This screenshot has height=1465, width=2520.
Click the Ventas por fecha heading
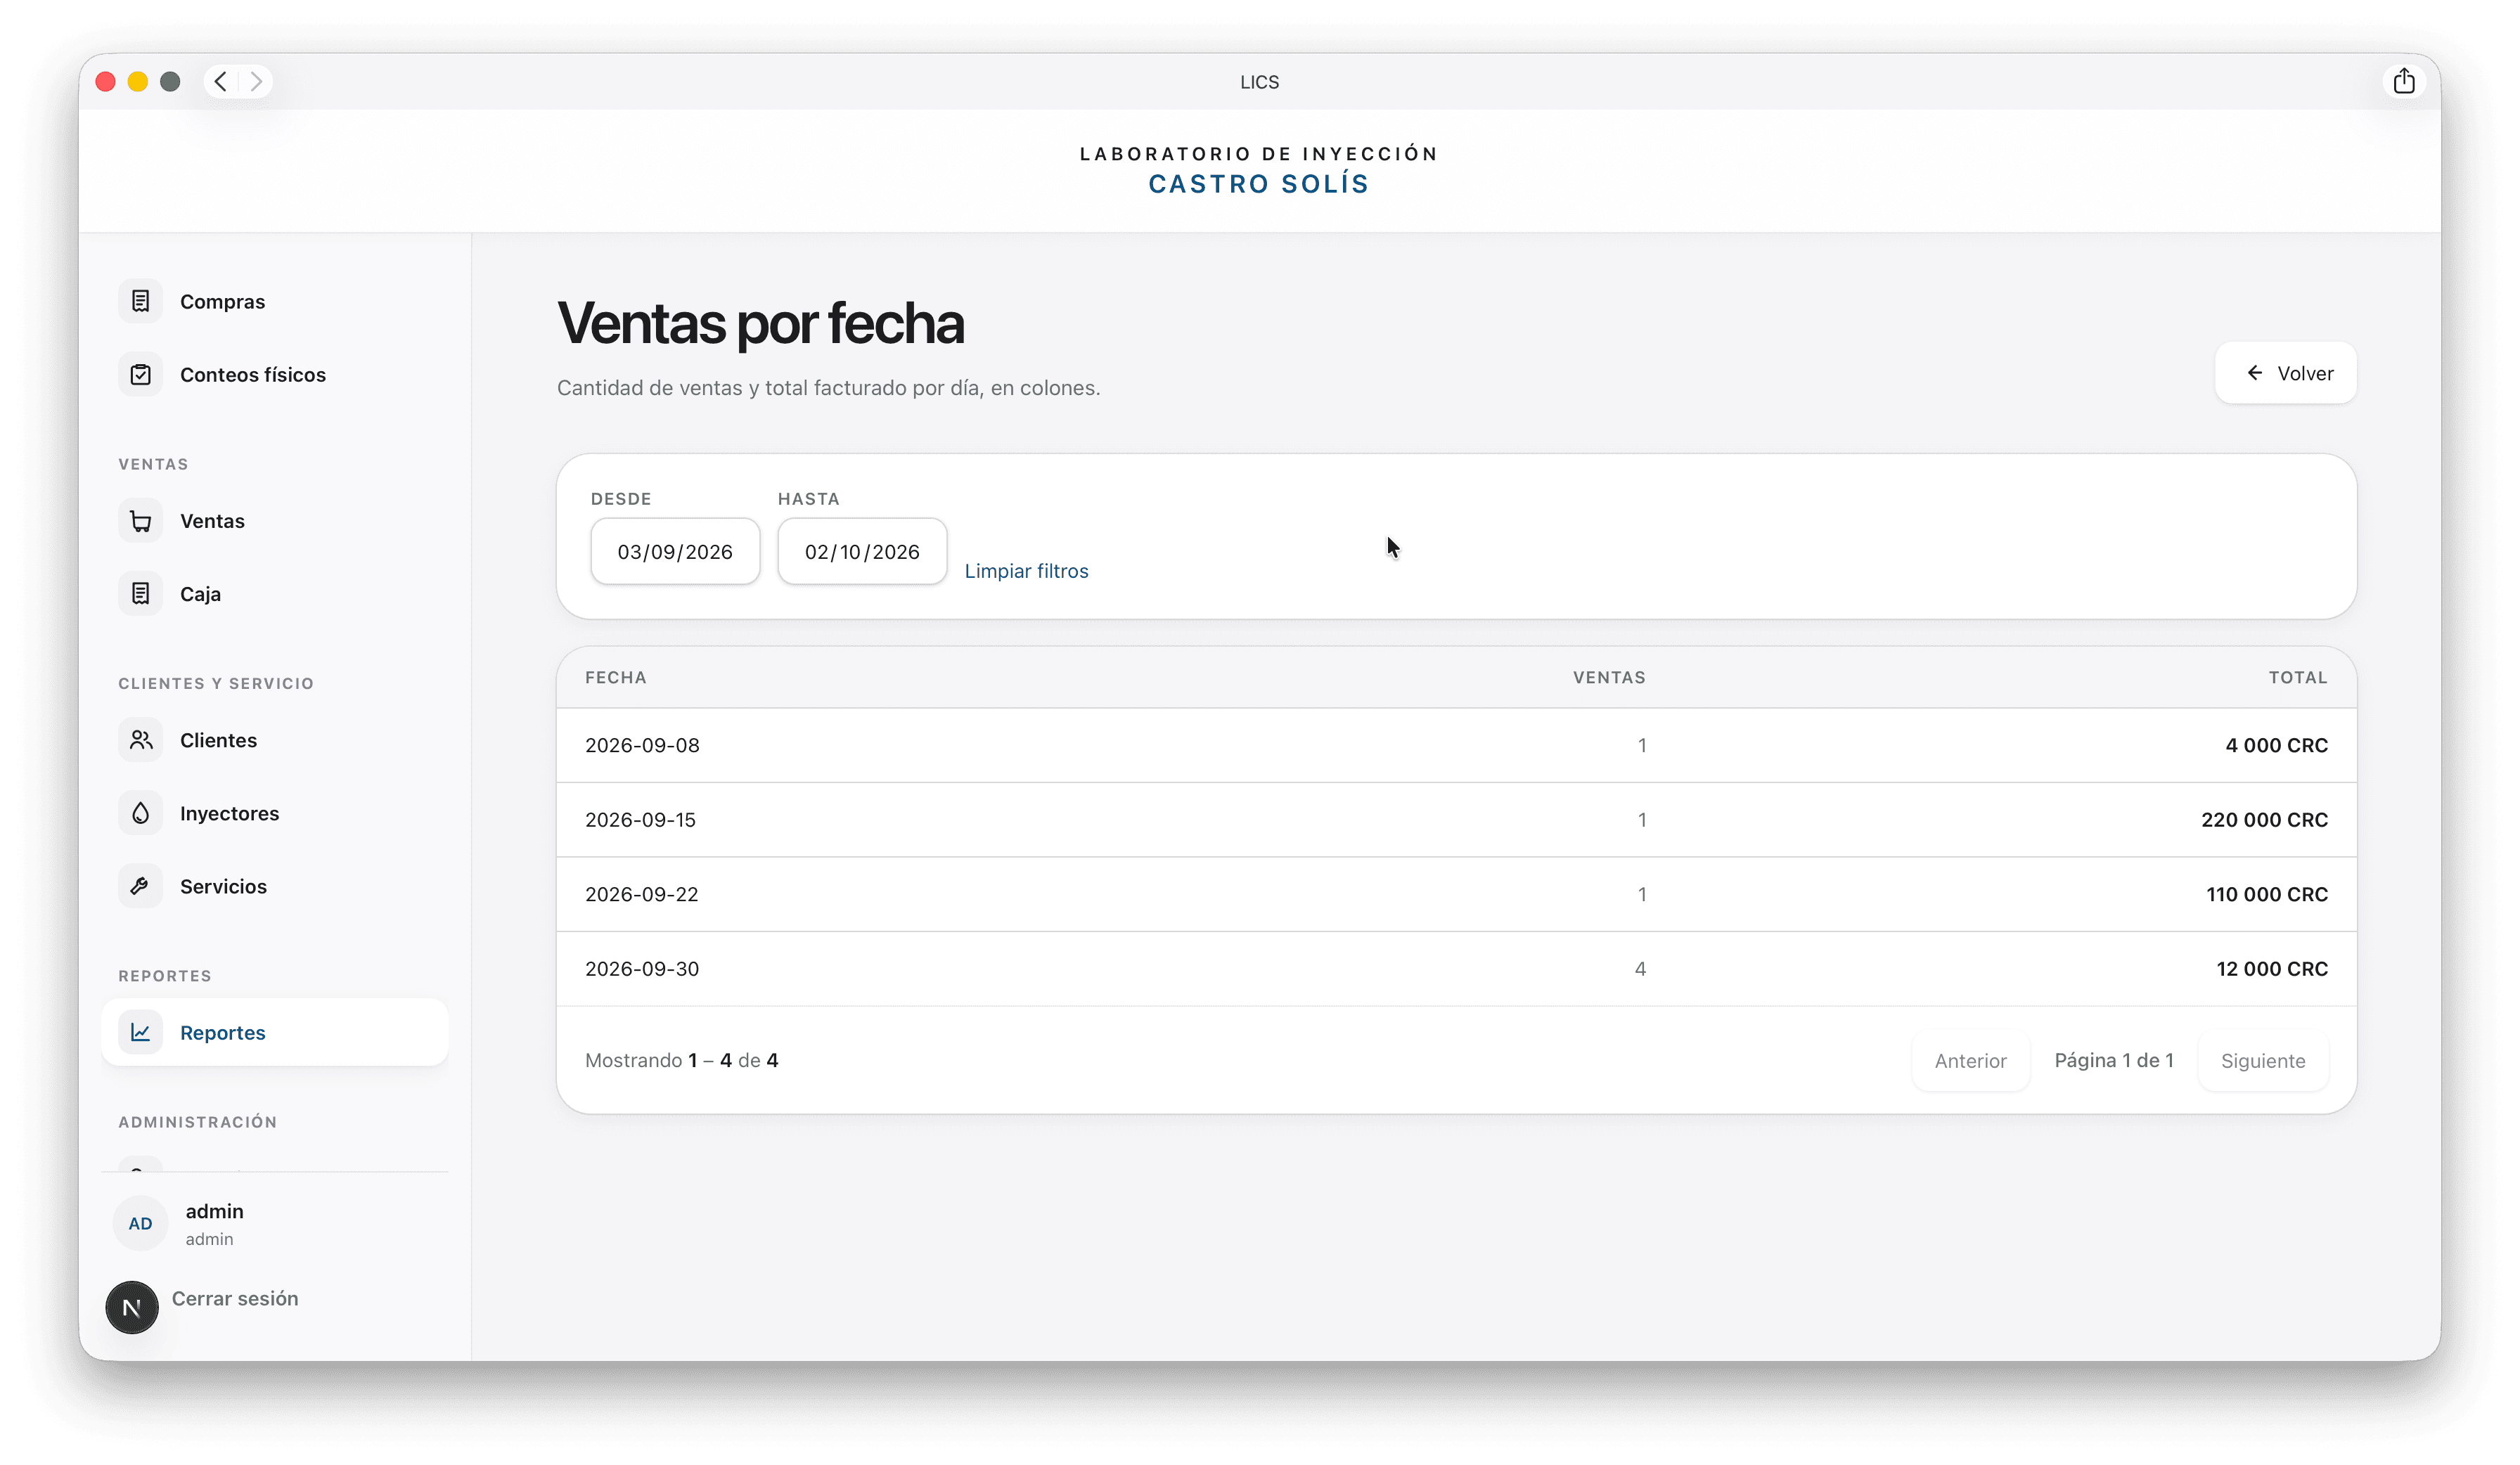tap(760, 324)
